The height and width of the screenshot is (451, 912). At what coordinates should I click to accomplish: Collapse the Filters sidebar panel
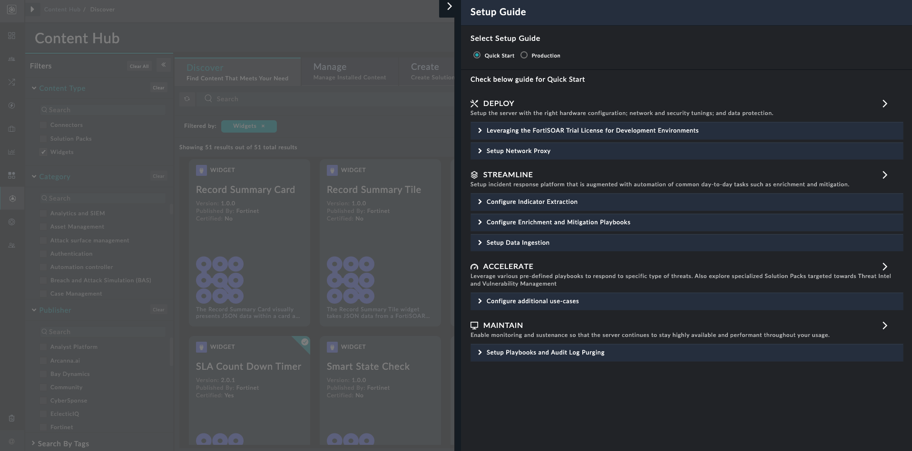[x=163, y=65]
